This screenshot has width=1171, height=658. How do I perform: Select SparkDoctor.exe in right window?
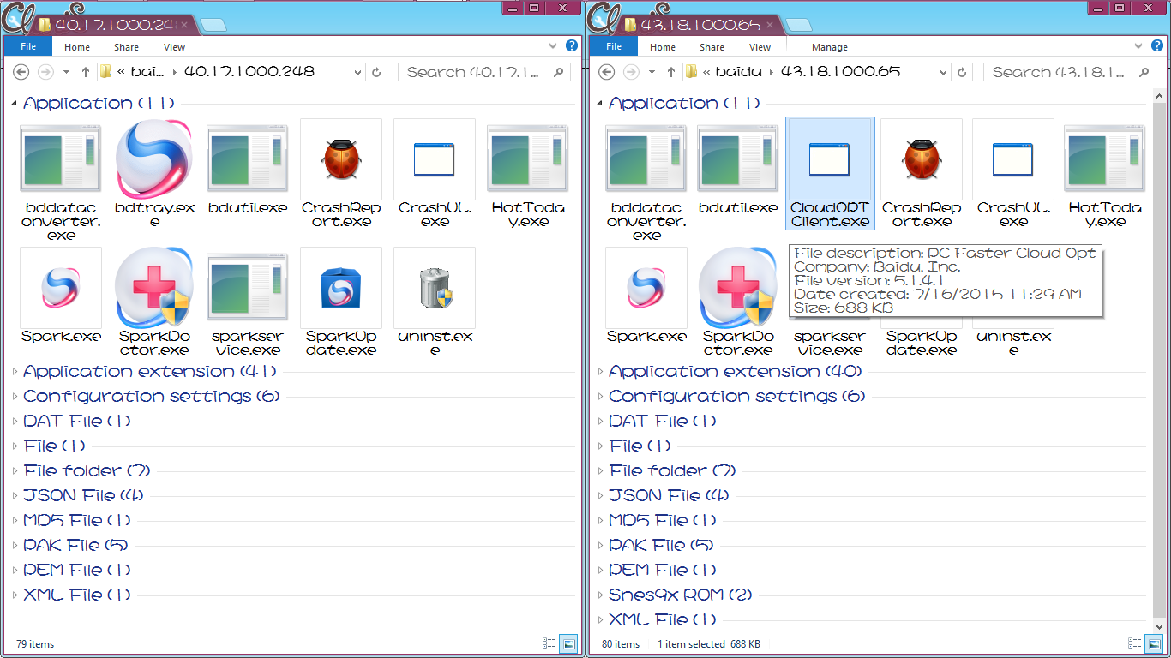click(x=738, y=303)
